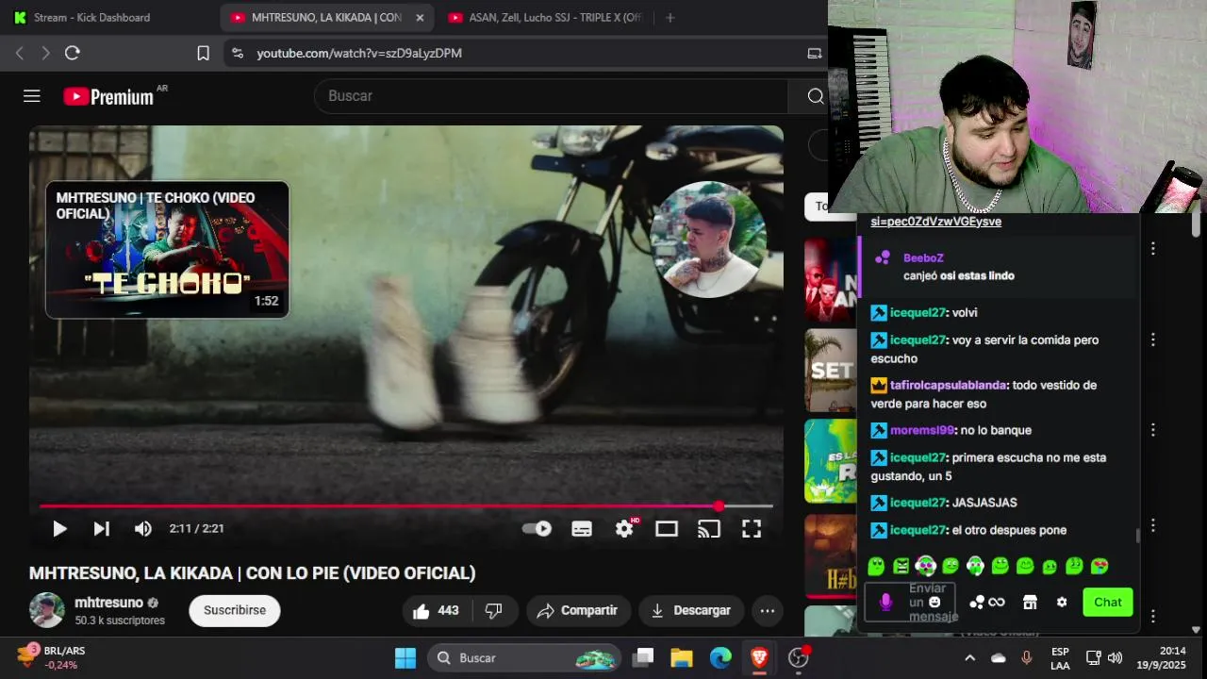Click the ESP LAA language indicator
The height and width of the screenshot is (679, 1207).
[x=1060, y=657]
